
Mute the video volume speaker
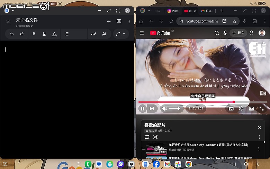coord(164,108)
